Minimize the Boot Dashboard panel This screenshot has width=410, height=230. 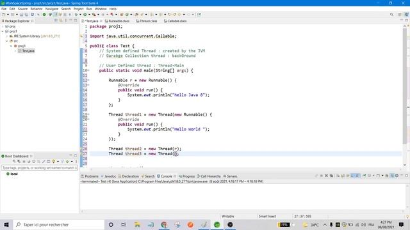70,155
